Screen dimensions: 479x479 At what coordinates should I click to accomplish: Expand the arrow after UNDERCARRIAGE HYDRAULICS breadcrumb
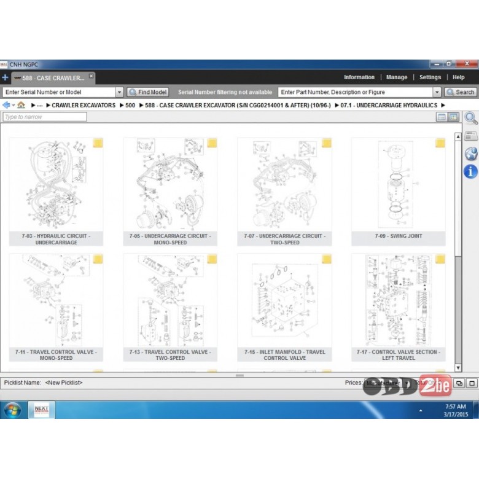click(443, 106)
